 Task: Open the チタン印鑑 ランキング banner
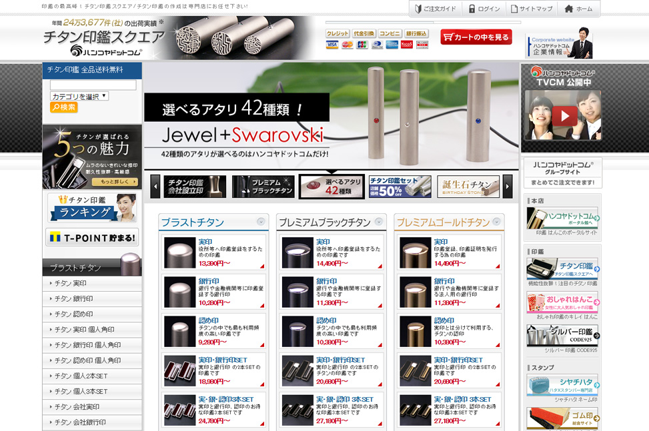click(92, 208)
